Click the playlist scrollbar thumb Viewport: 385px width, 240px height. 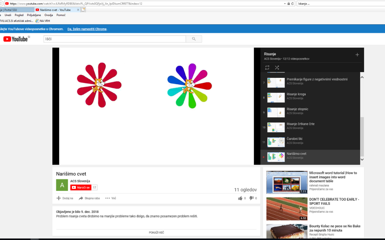coord(362,137)
